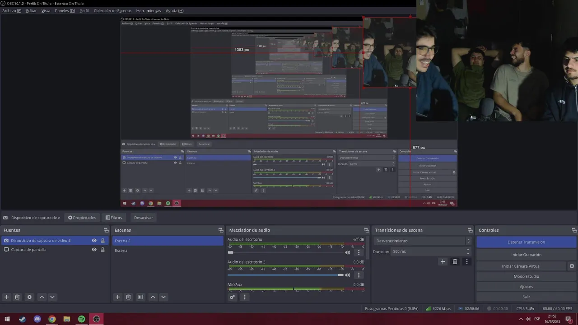The height and width of the screenshot is (325, 578).
Task: Open the Vista menu
Action: (46, 10)
